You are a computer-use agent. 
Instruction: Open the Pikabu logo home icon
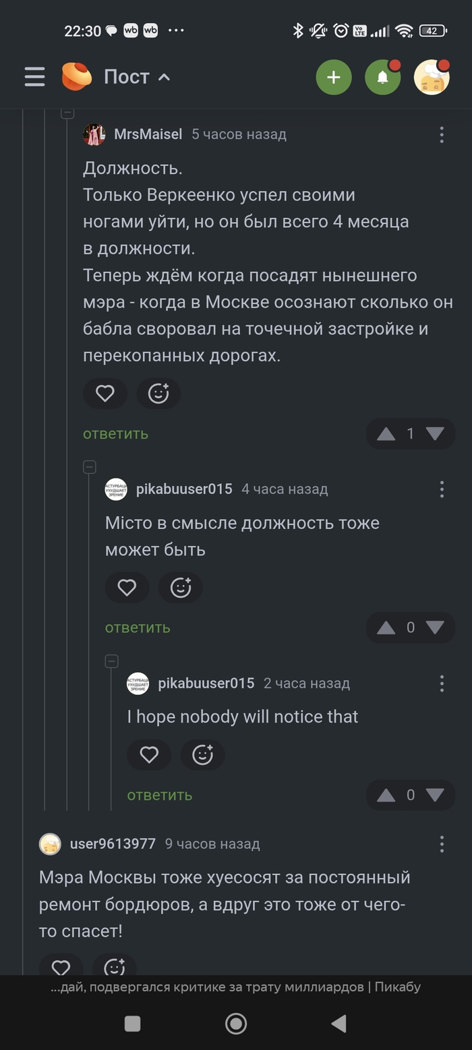tap(77, 76)
